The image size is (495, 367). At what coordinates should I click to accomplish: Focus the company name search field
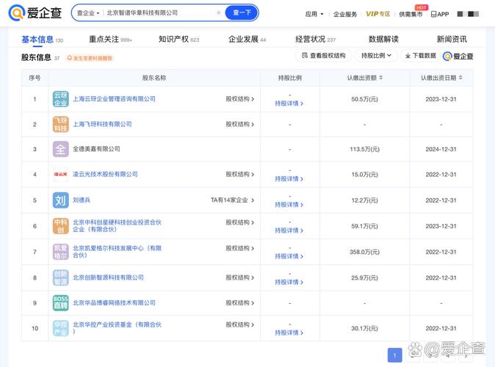(x=160, y=13)
